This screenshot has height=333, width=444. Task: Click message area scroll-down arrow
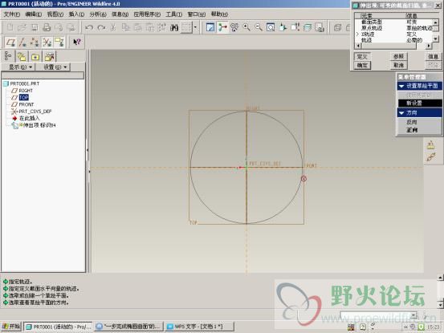(440, 305)
